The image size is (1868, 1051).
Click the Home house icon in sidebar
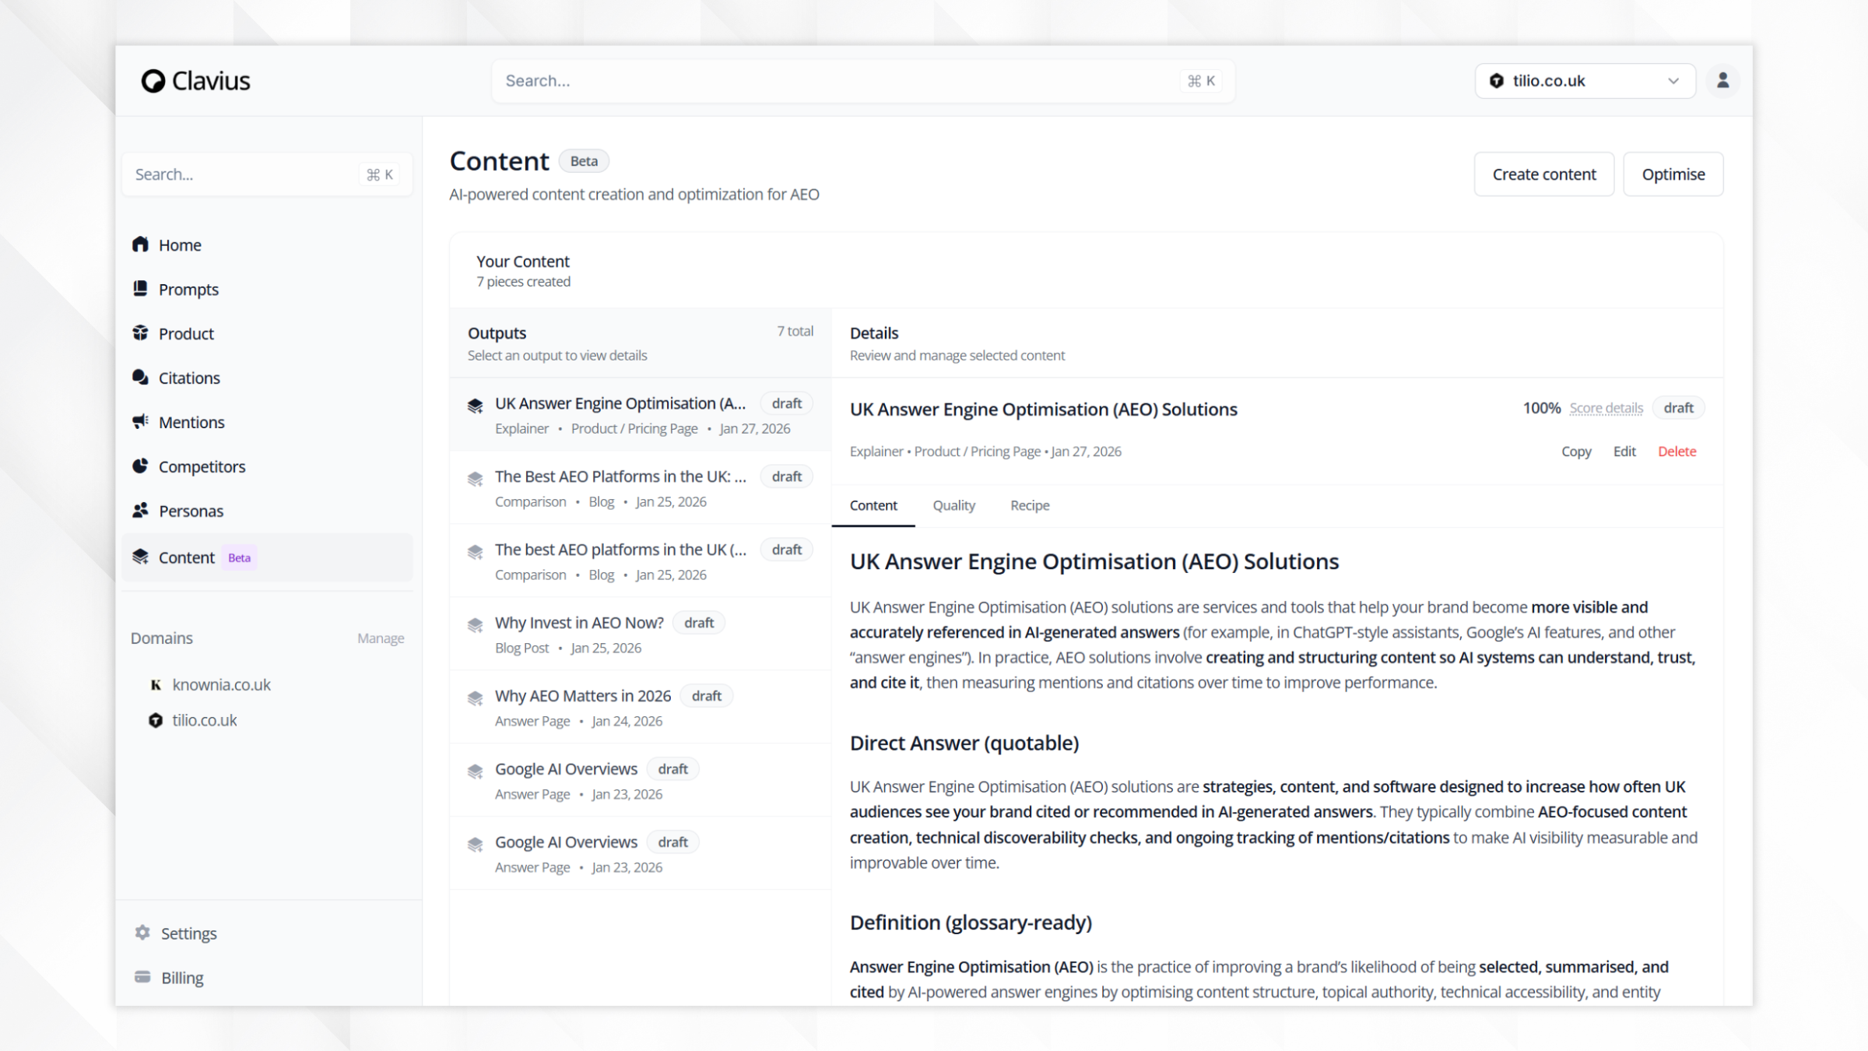click(140, 244)
